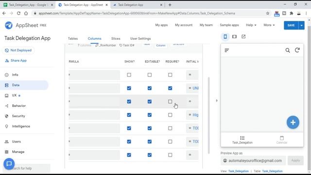Reload the page in the browser
Image resolution: width=311 pixels, height=175 pixels.
[x=18, y=13]
